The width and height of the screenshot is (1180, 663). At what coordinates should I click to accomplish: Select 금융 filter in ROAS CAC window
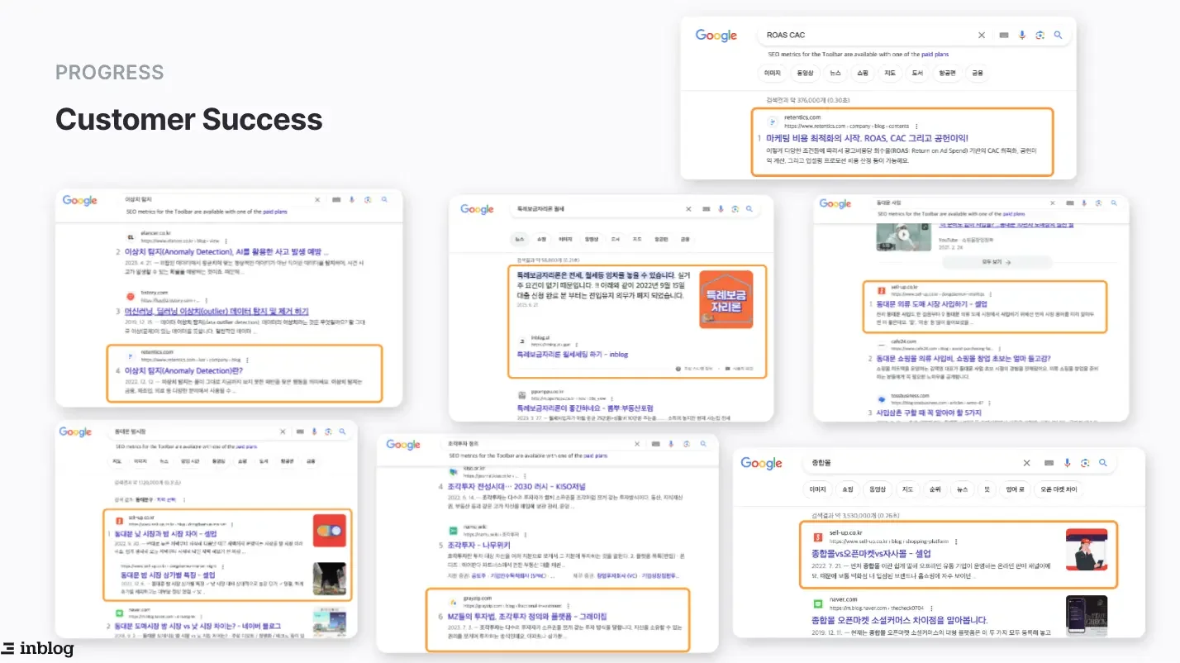pos(978,73)
